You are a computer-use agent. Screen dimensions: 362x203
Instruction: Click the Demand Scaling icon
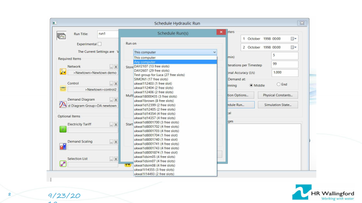[63, 147]
